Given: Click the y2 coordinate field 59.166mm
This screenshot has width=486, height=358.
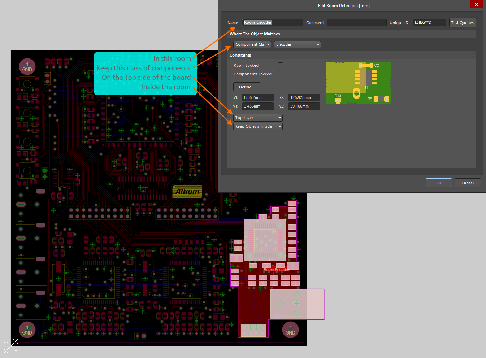Looking at the screenshot, I should point(304,106).
